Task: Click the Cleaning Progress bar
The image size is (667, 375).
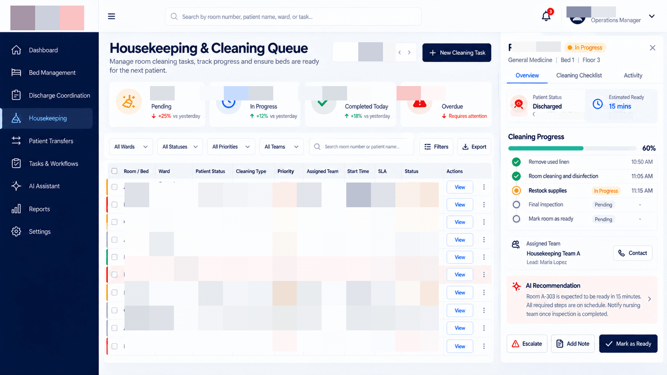Action: (x=572, y=148)
